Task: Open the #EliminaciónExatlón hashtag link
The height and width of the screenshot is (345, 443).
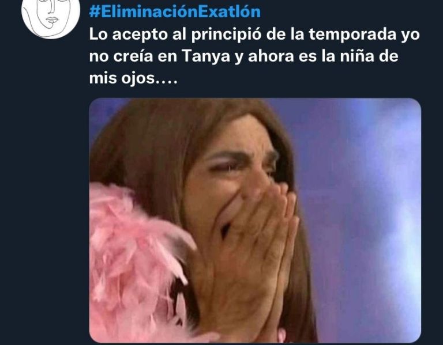Action: pyautogui.click(x=175, y=12)
